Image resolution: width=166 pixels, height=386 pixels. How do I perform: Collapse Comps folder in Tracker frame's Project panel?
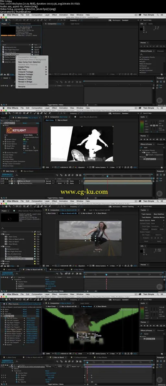tap(2, 234)
